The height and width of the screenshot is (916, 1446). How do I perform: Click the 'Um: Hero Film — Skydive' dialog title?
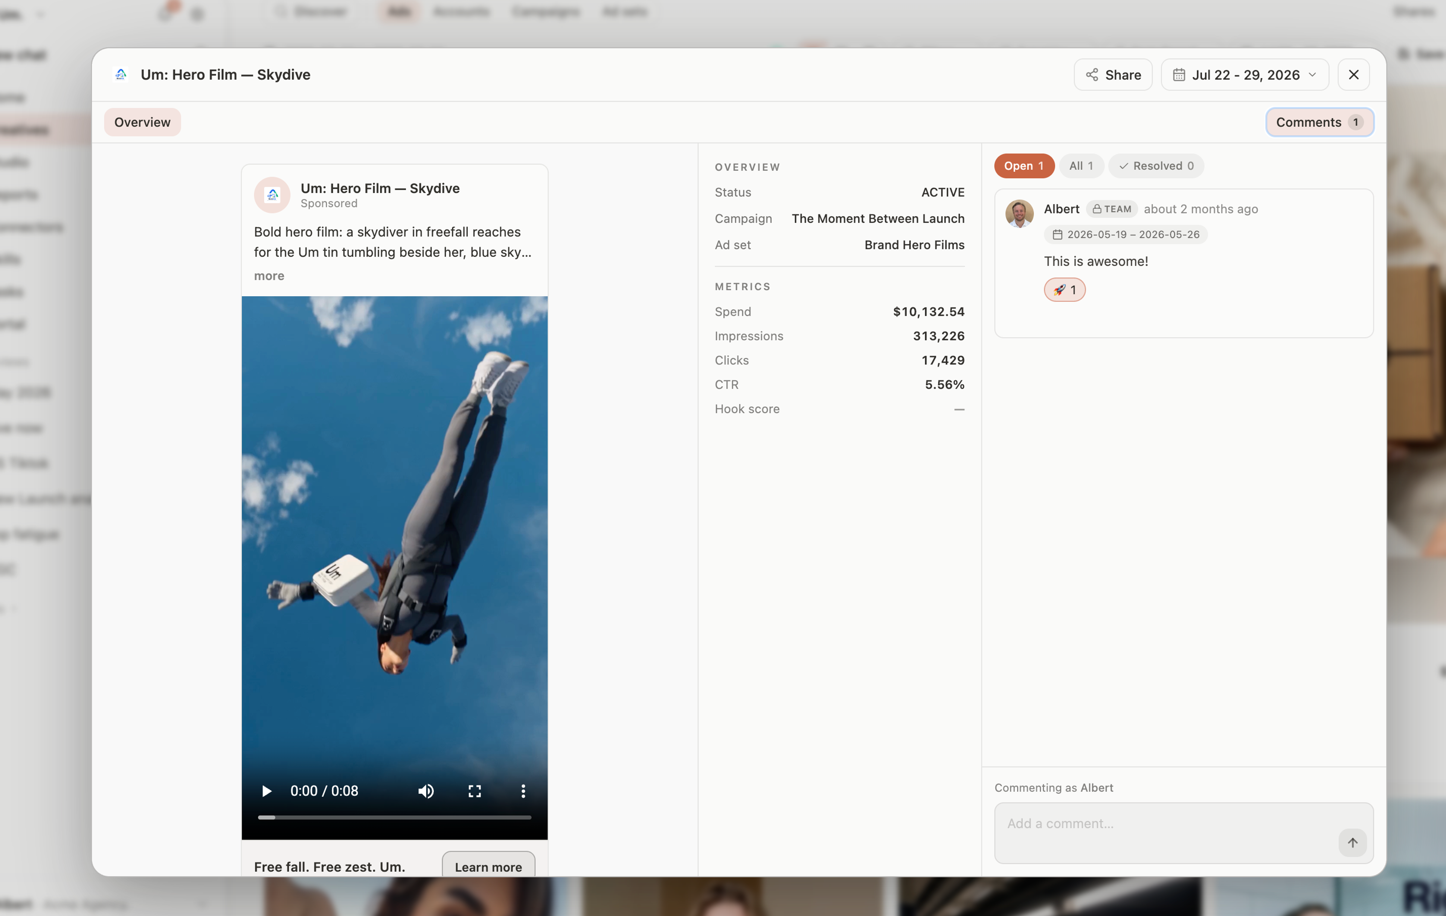(x=225, y=75)
